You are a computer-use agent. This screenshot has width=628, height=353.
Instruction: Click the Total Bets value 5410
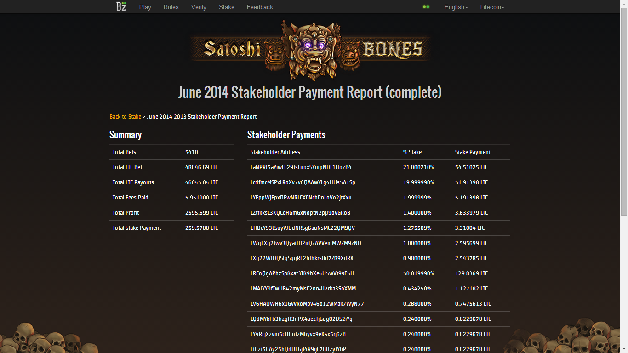(192, 152)
